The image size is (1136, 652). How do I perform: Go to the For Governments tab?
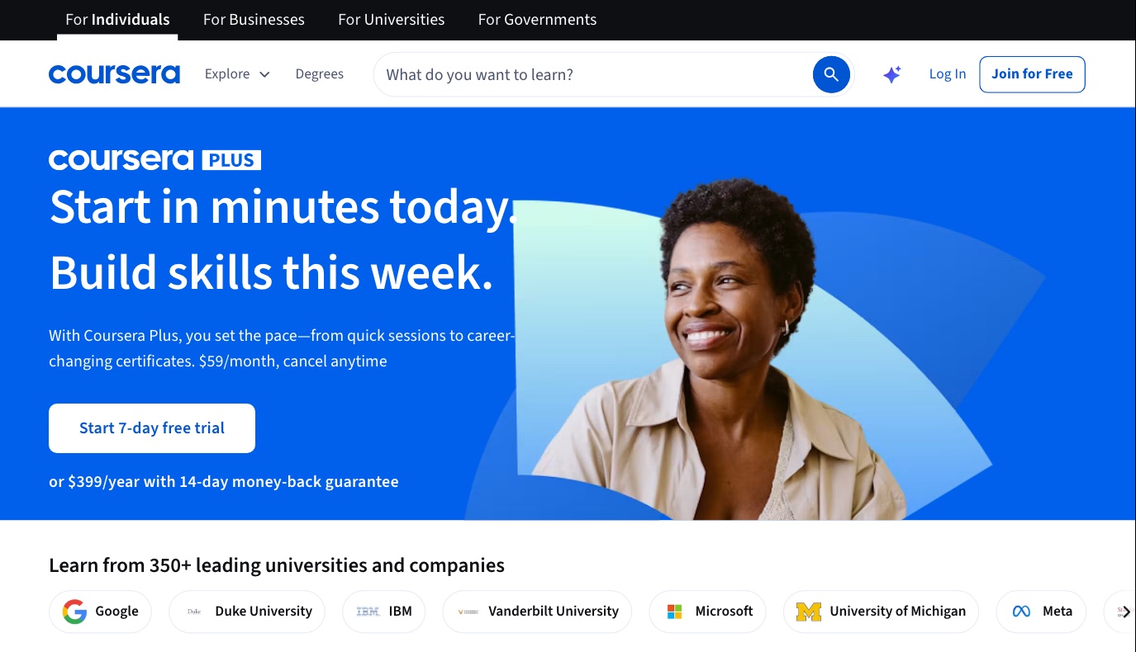537,20
